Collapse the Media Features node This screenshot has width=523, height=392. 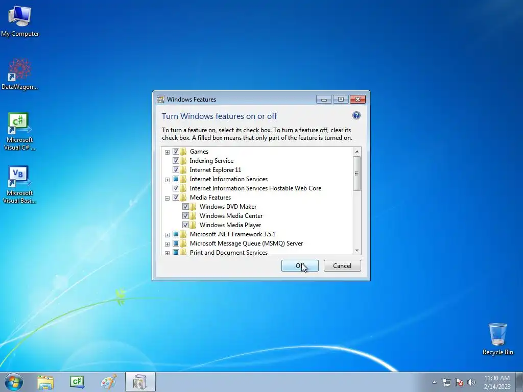click(x=167, y=198)
